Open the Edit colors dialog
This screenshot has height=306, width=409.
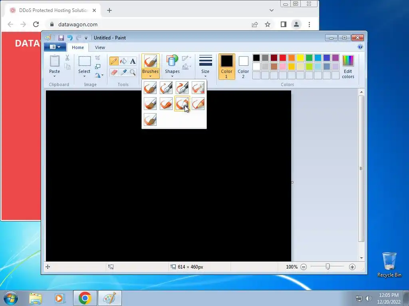(x=348, y=67)
